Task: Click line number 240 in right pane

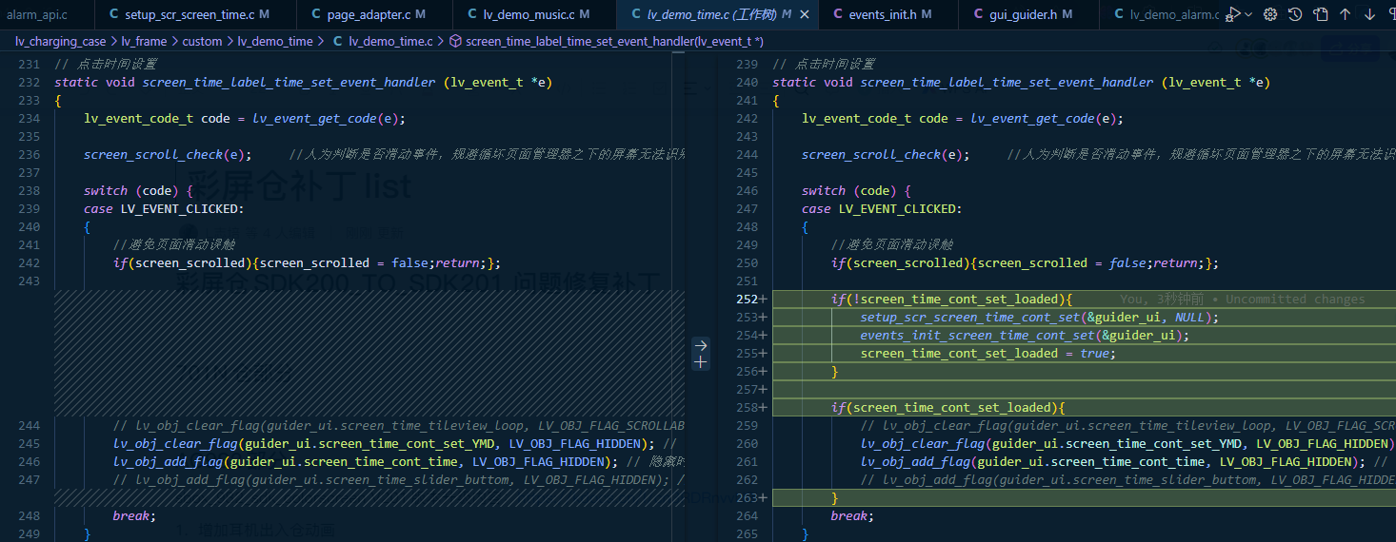Action: pyautogui.click(x=747, y=82)
